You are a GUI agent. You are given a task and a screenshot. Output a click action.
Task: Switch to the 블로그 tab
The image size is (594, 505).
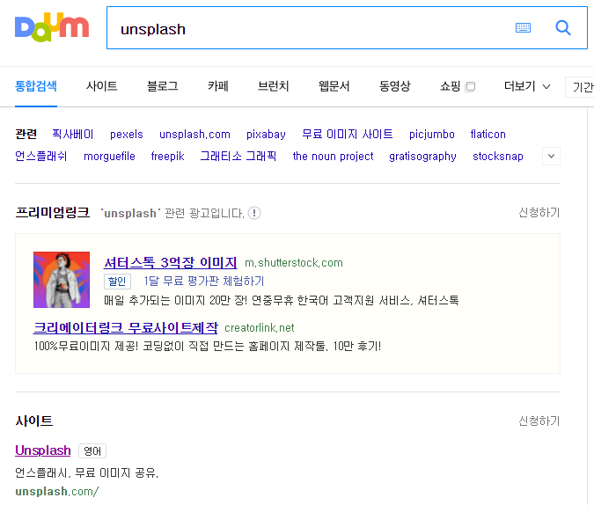163,86
